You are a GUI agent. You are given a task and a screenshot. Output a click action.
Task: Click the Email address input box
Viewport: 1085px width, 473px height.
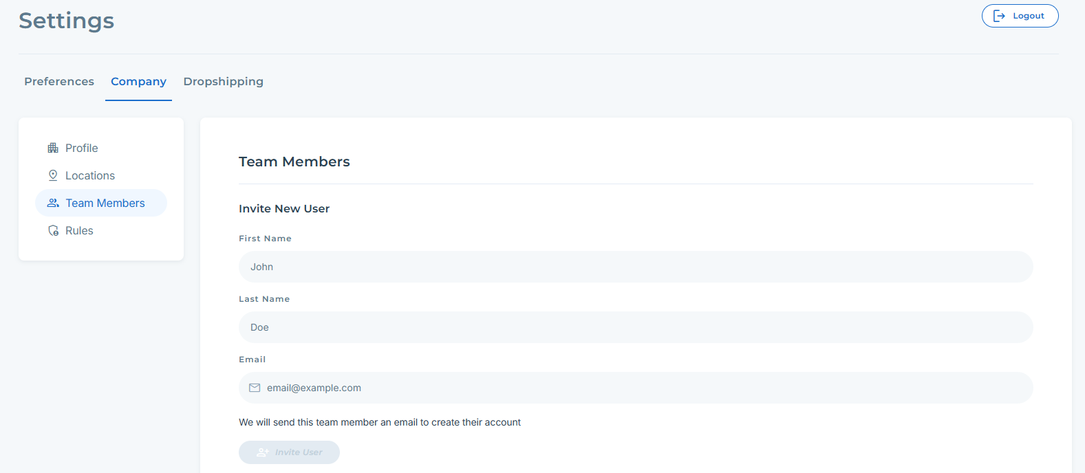pos(647,388)
